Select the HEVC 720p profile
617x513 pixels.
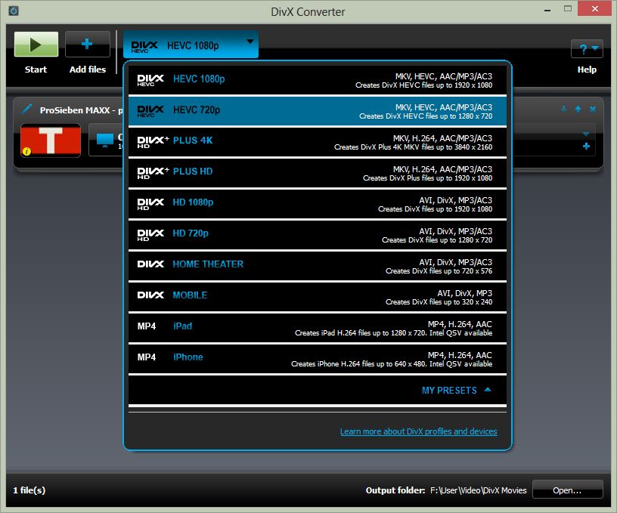[x=317, y=111]
